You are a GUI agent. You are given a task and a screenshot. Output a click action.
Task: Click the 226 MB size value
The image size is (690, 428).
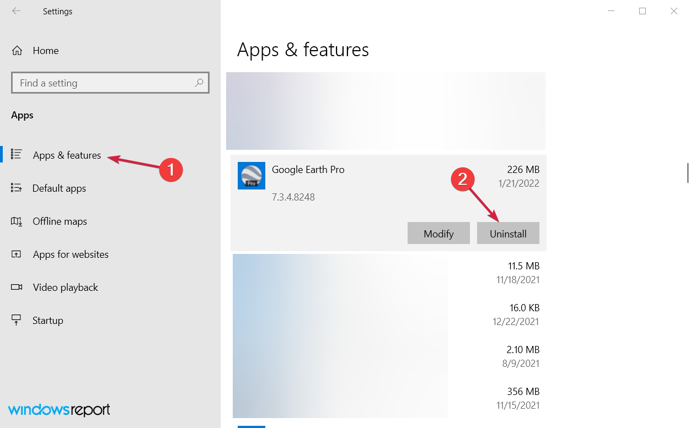[x=523, y=170]
